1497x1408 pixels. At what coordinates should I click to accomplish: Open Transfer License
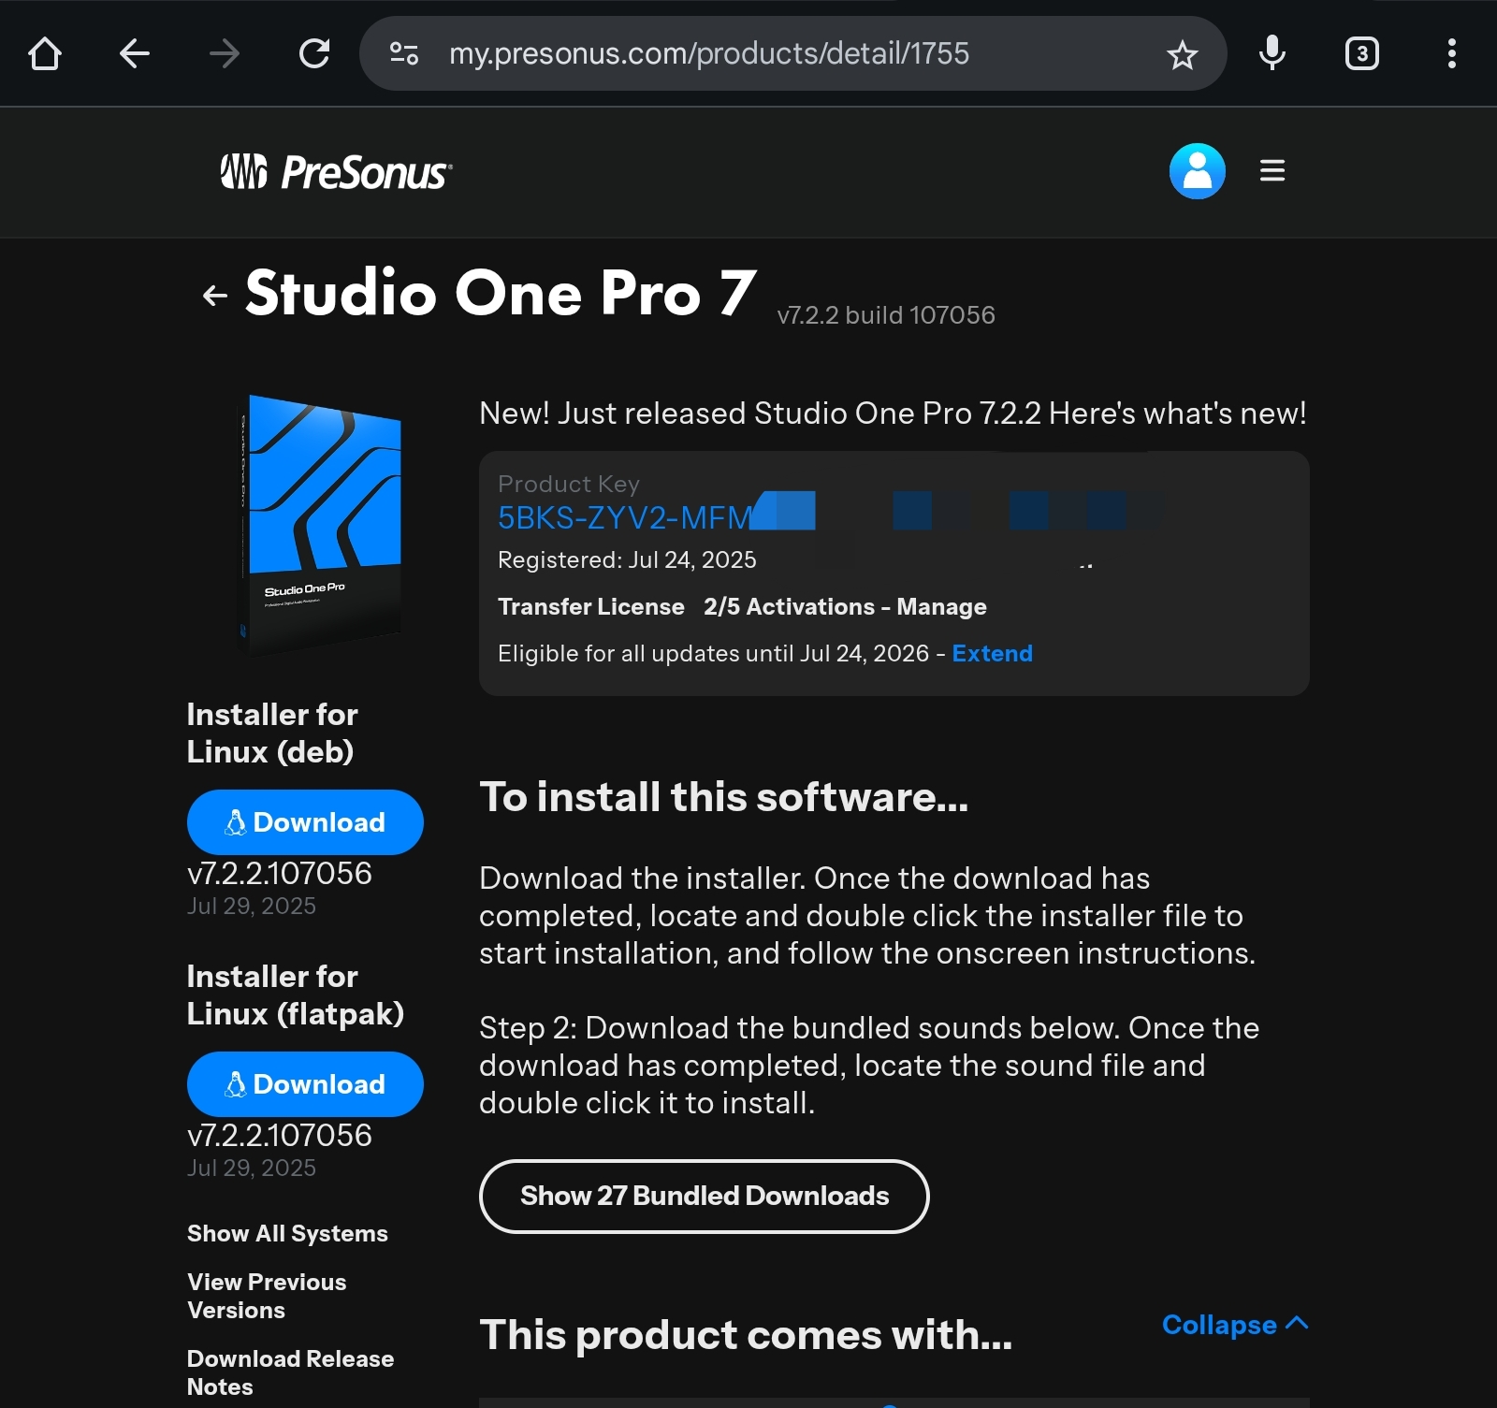tap(591, 607)
